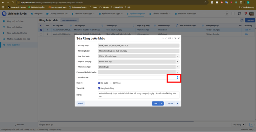Click the Số tiết tối đa input field
The height and width of the screenshot is (132, 256).
pyautogui.click(x=138, y=77)
